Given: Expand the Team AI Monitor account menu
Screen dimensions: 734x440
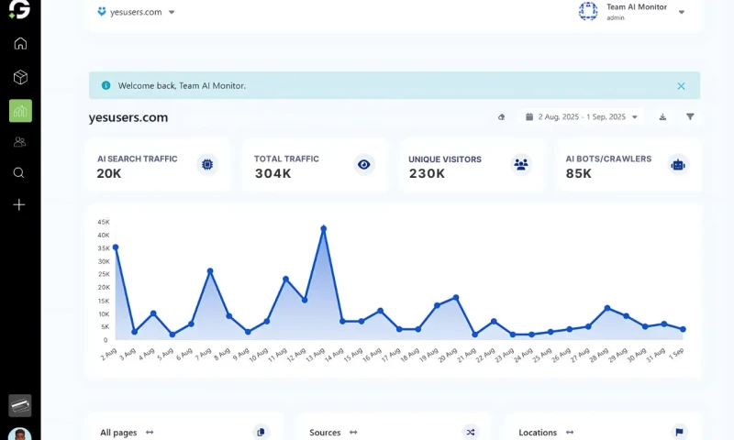Looking at the screenshot, I should click(x=681, y=12).
